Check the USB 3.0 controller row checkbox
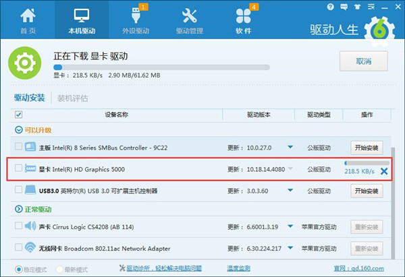 [18, 189]
